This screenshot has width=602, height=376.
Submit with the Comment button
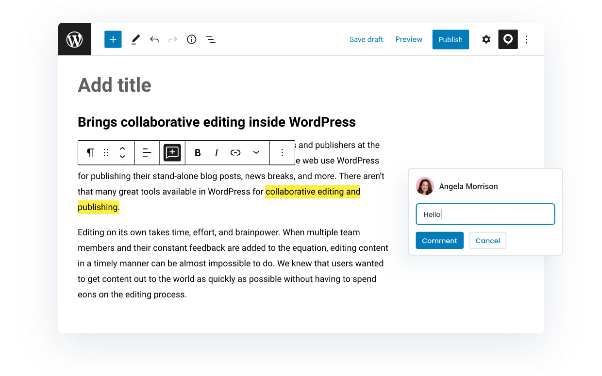pos(439,241)
